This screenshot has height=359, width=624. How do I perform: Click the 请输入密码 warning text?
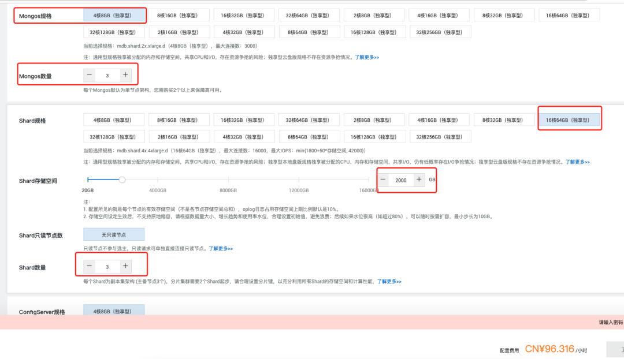pyautogui.click(x=611, y=323)
